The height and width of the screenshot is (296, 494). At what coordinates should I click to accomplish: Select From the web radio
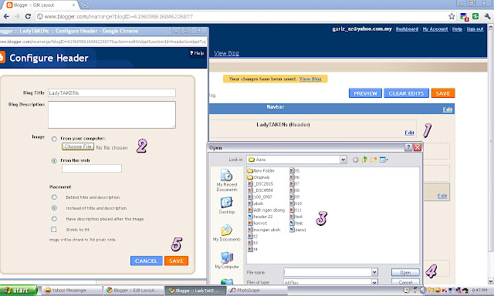click(54, 161)
